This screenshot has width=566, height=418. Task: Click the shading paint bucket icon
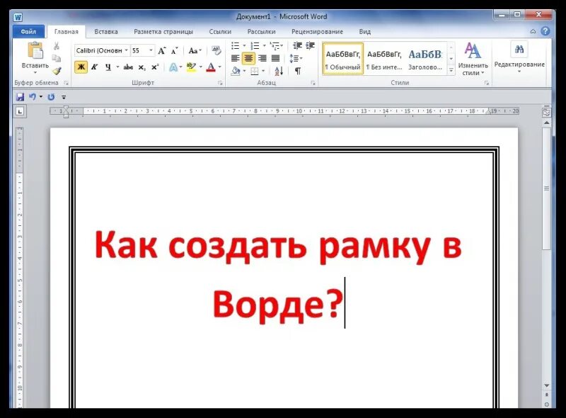tap(236, 71)
